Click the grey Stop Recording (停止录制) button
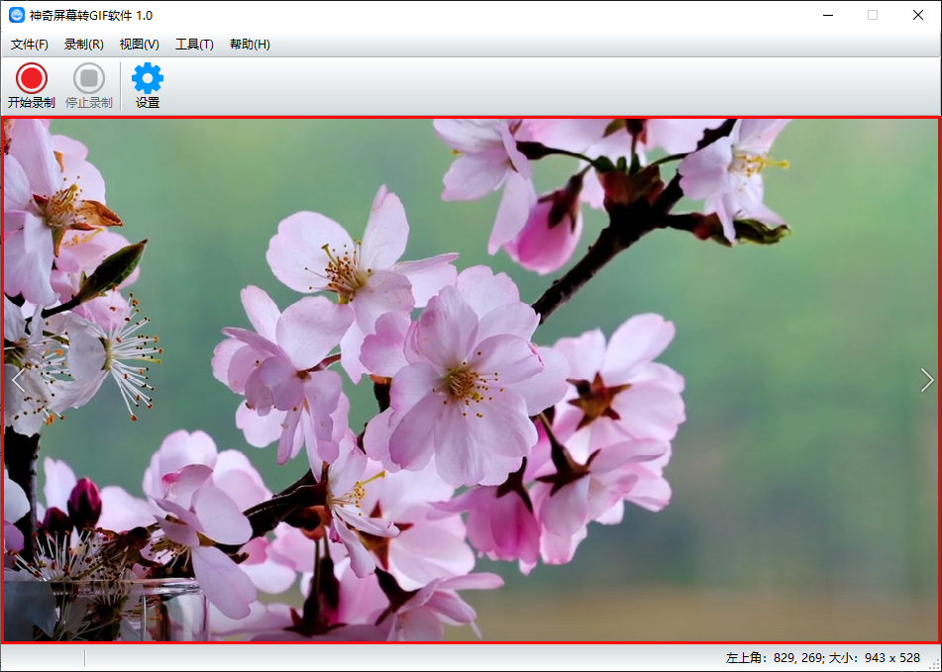942x672 pixels. tap(89, 86)
